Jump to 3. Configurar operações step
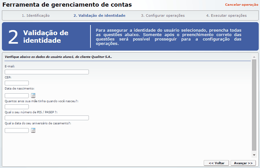Image resolution: width=260 pixels, height=168 pixels. coord(163,16)
